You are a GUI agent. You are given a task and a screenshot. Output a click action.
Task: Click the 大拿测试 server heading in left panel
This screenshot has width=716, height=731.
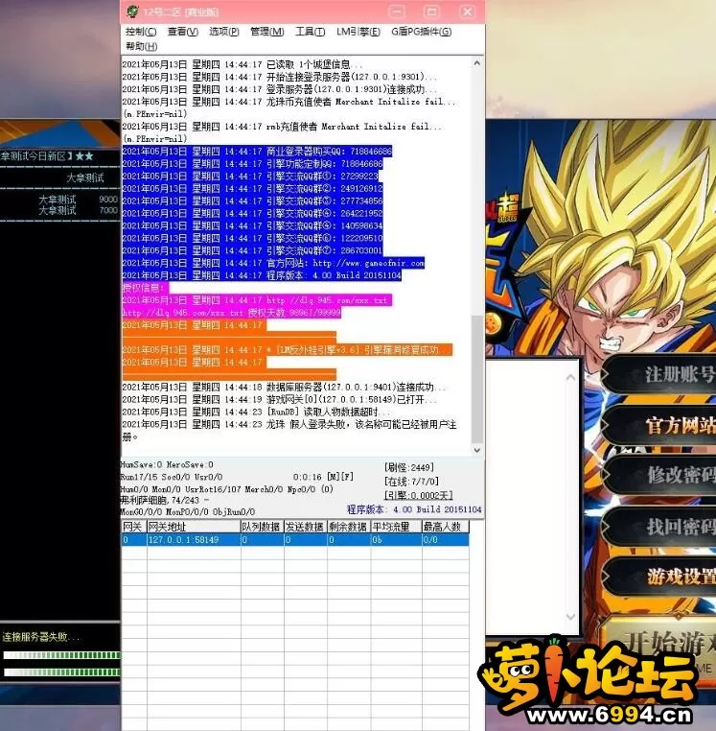pyautogui.click(x=85, y=177)
